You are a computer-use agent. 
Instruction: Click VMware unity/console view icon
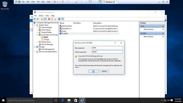click(100, 2)
